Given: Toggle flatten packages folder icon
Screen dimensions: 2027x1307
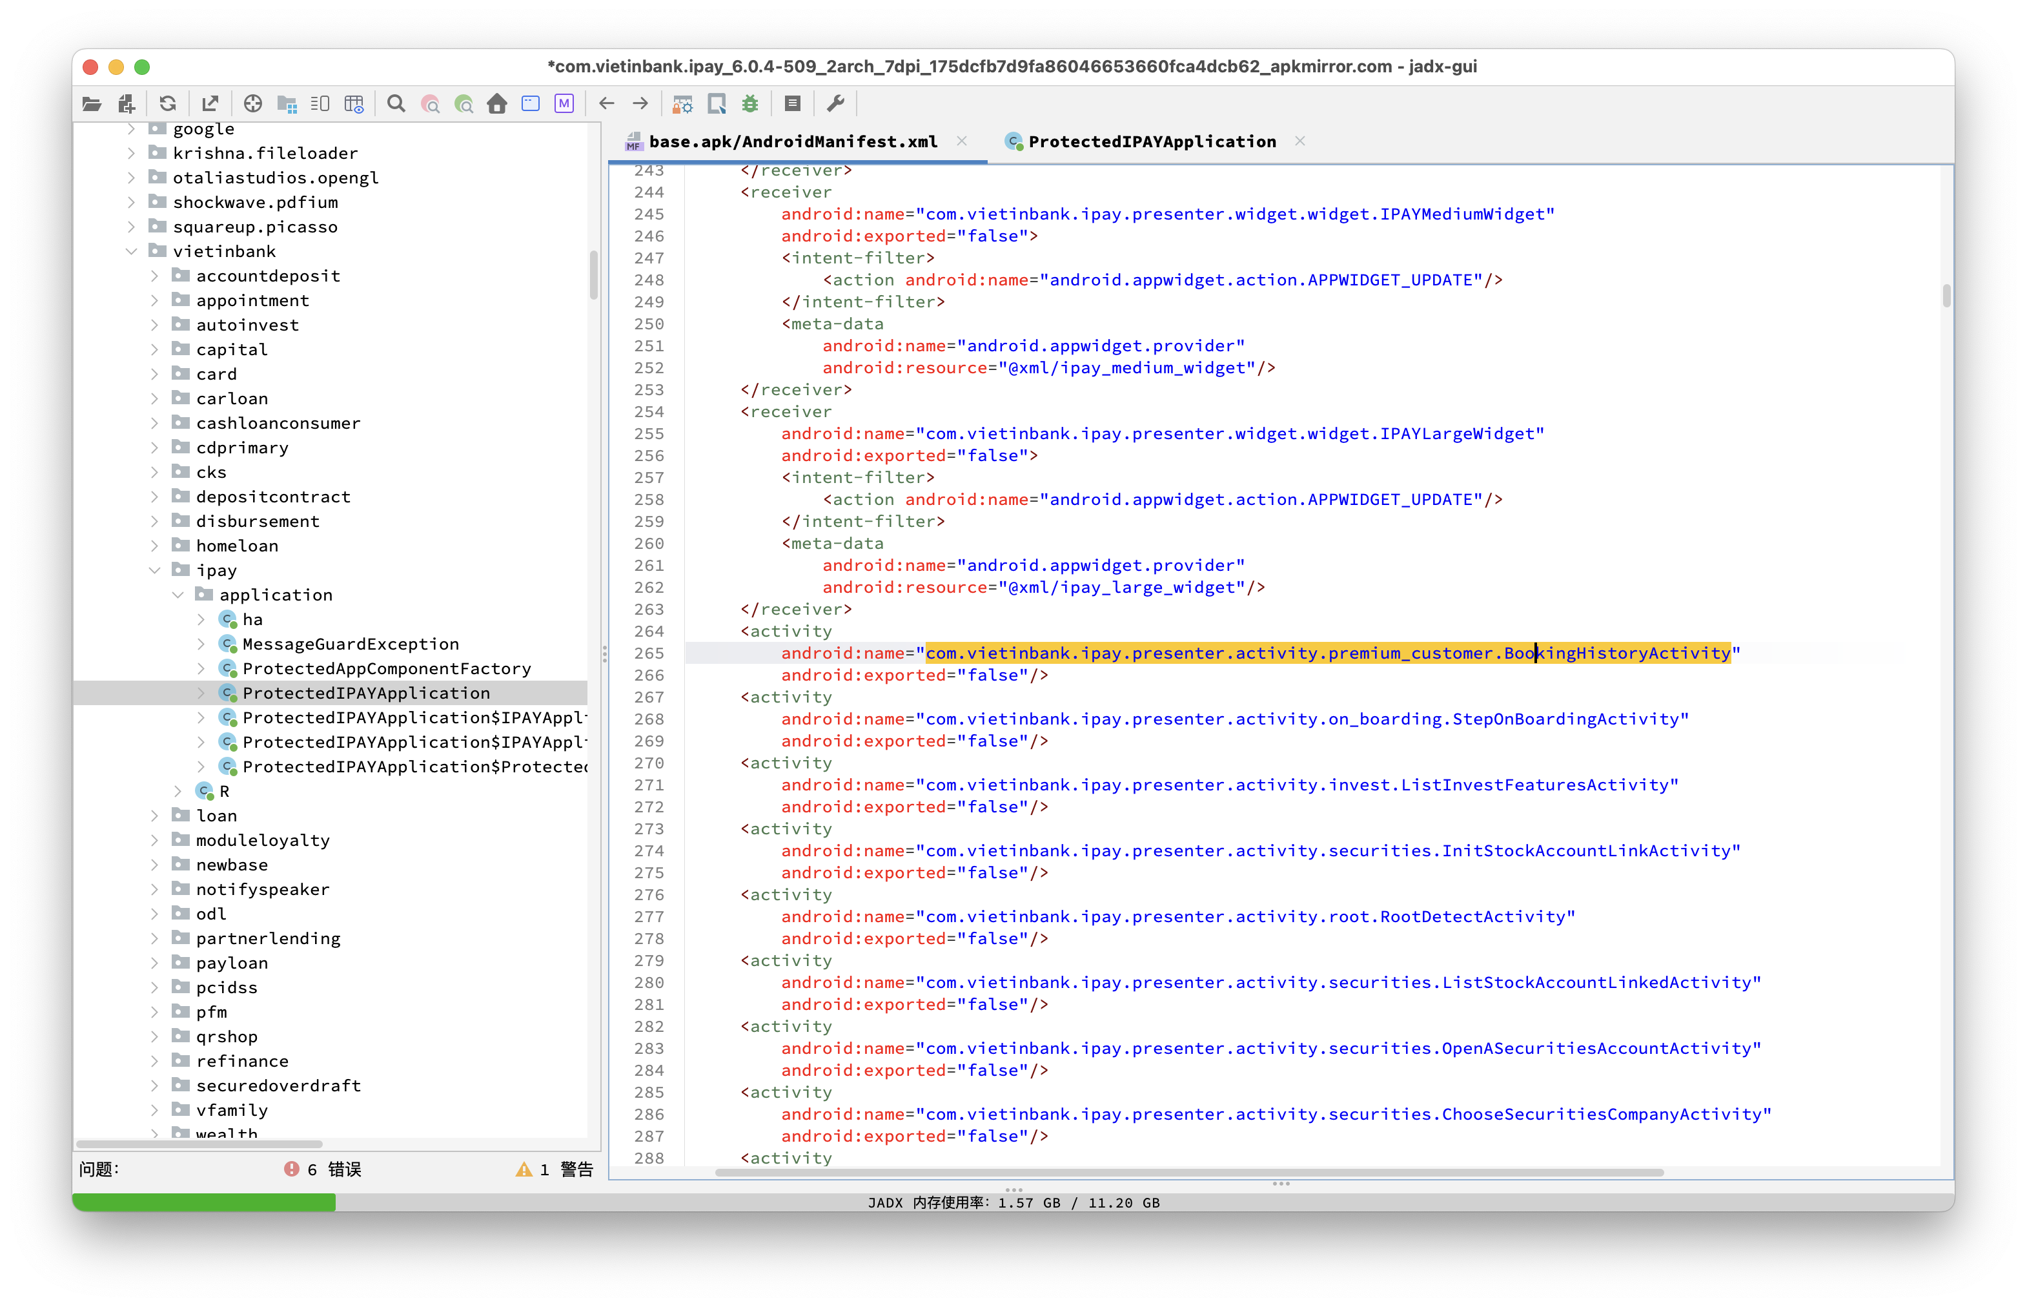Looking at the screenshot, I should [287, 103].
